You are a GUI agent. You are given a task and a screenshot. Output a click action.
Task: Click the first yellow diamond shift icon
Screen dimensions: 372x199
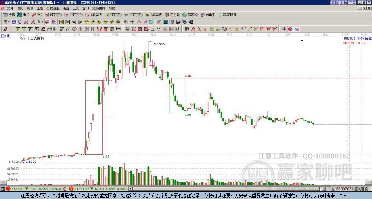[86, 22]
